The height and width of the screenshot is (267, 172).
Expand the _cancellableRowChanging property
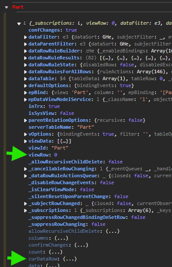pos(25,169)
